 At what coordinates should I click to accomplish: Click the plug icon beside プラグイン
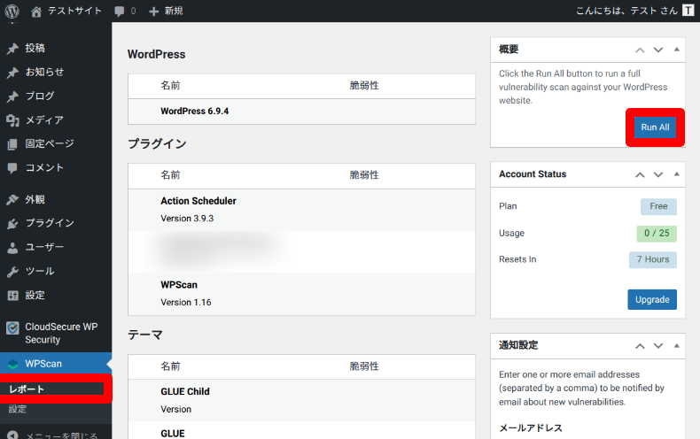pyautogui.click(x=12, y=224)
